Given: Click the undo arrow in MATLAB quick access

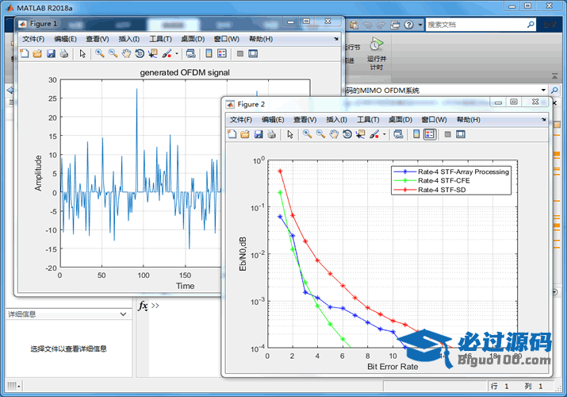Looking at the screenshot, I should click(367, 25).
